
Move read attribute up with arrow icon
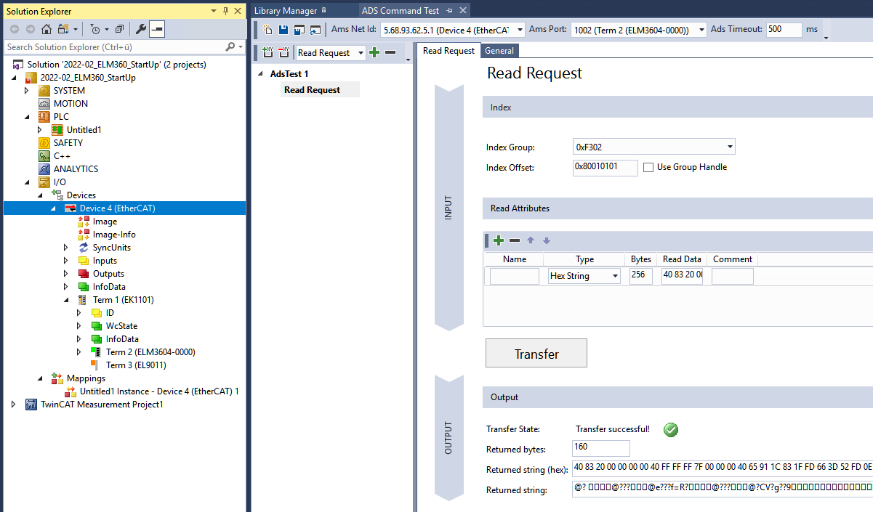pyautogui.click(x=531, y=240)
